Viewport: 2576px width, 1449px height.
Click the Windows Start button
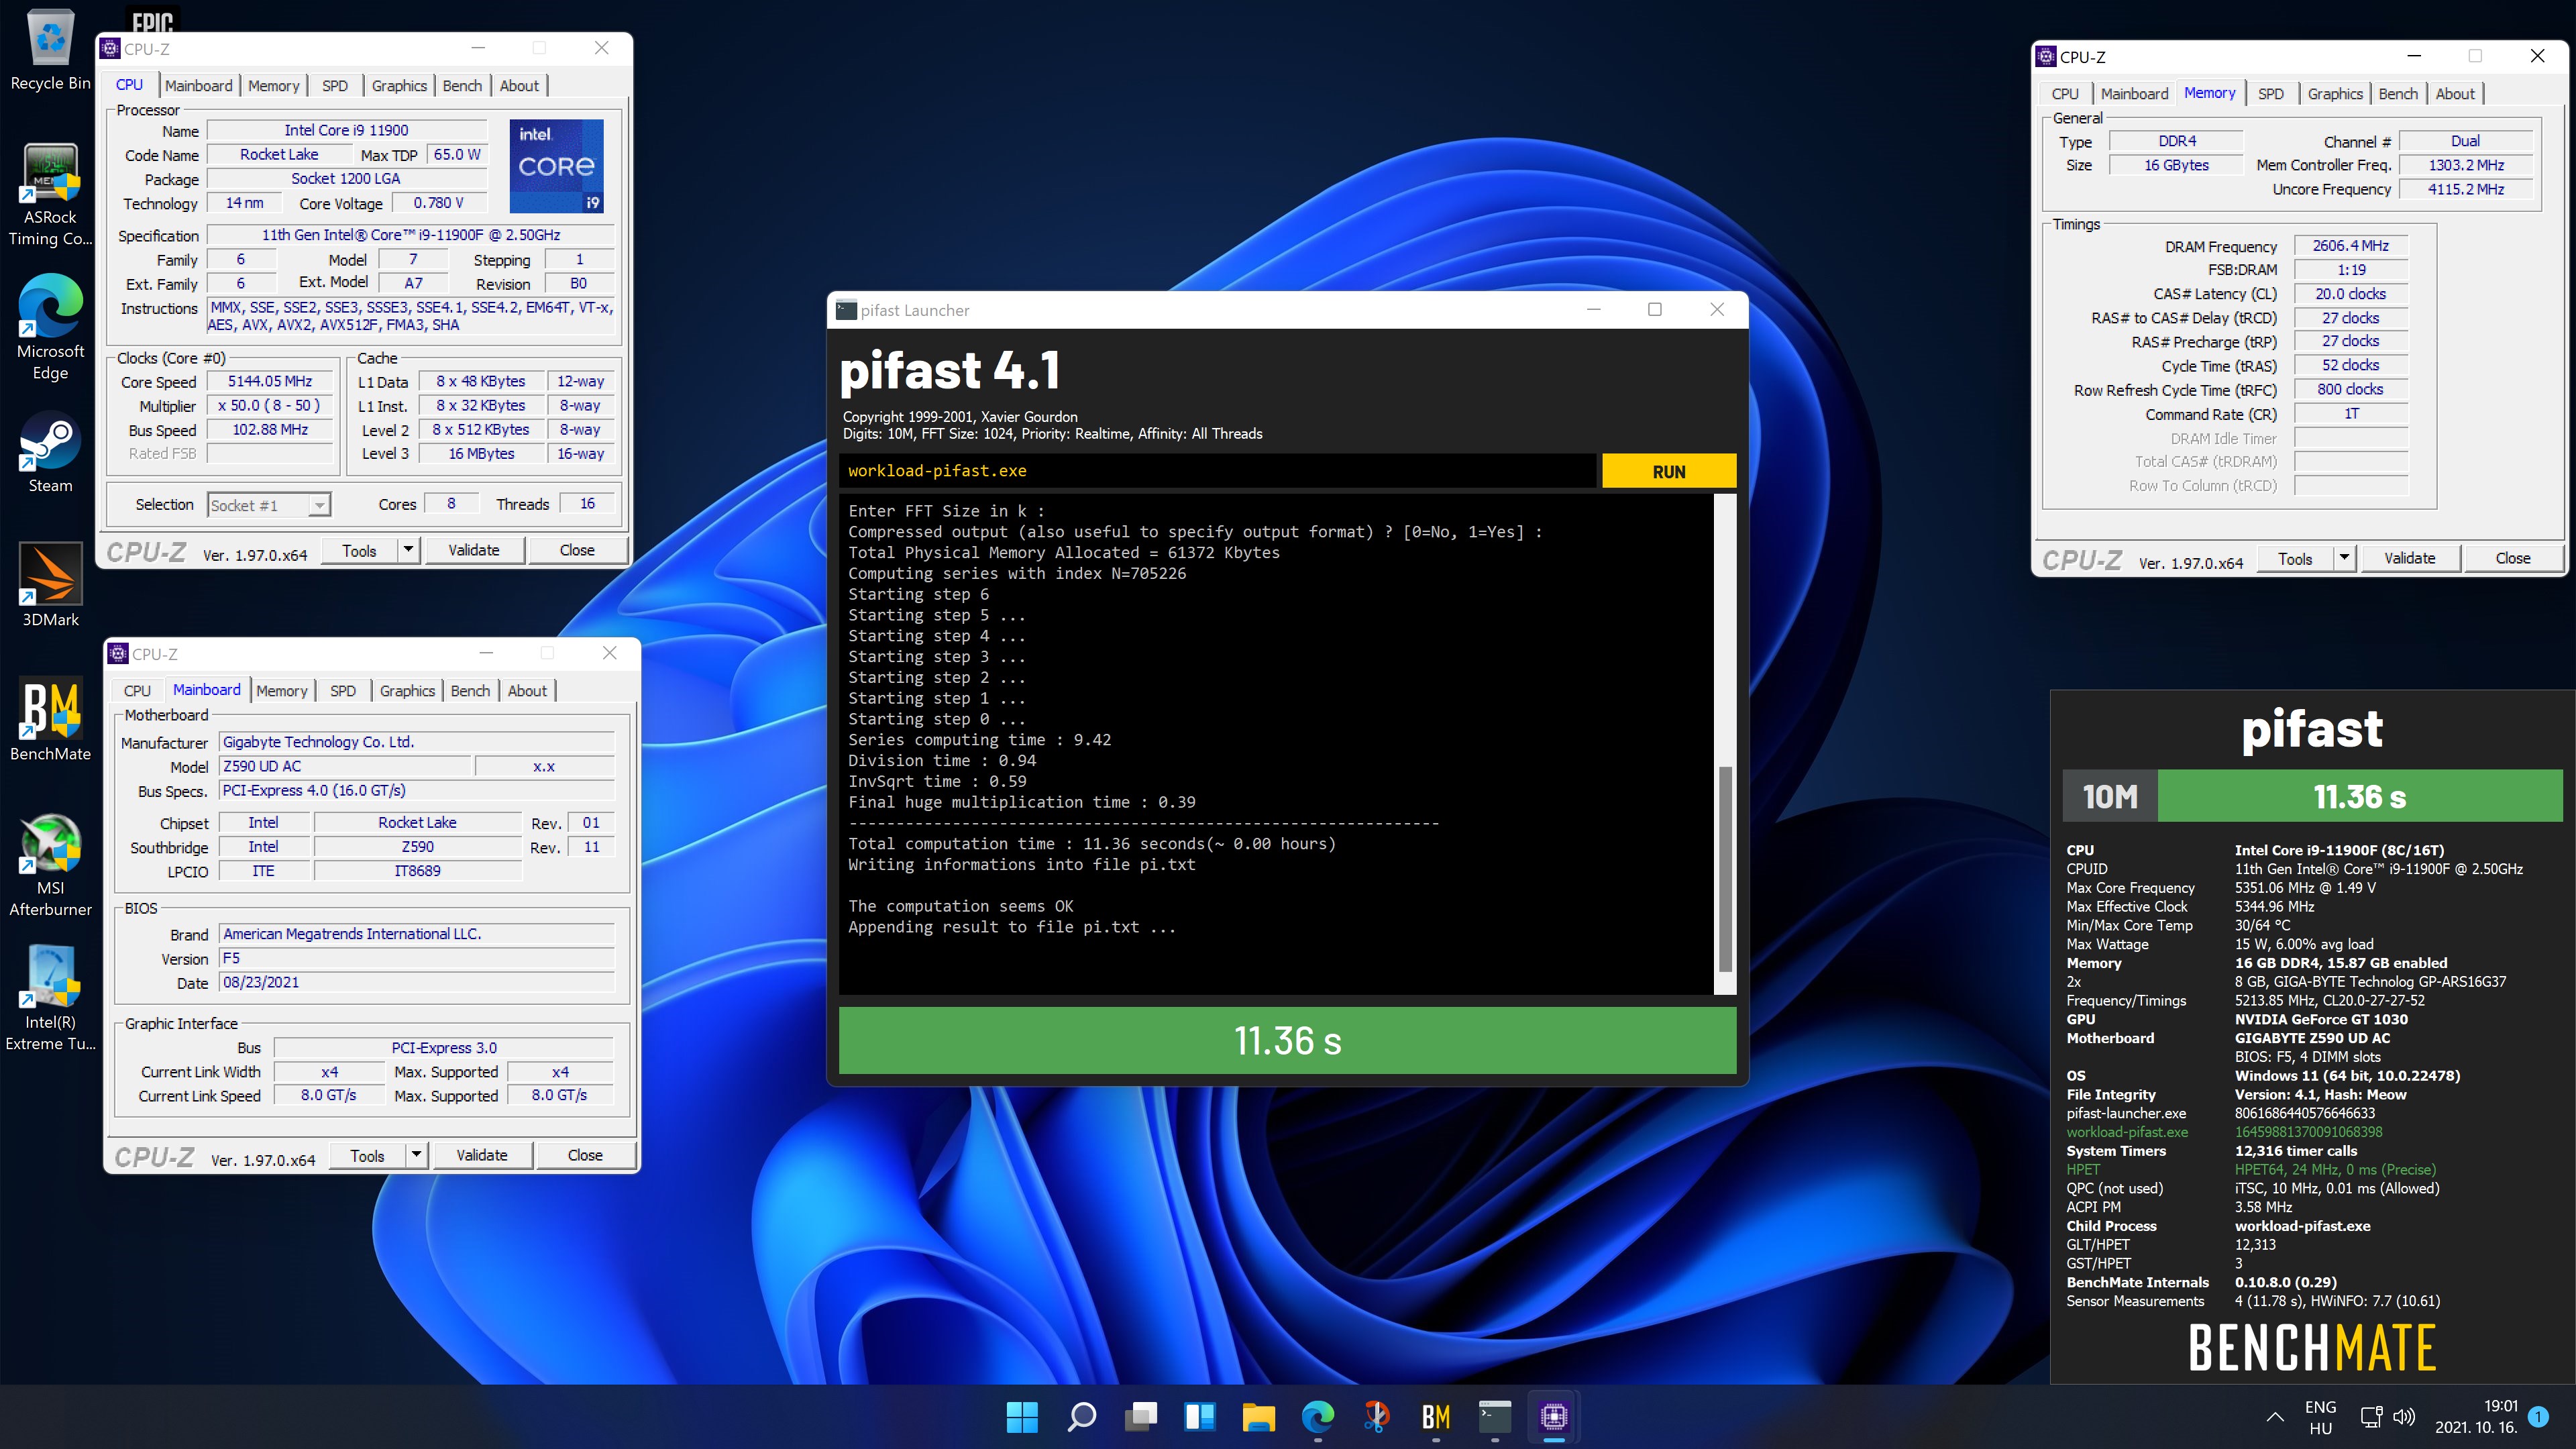pyautogui.click(x=1022, y=1416)
